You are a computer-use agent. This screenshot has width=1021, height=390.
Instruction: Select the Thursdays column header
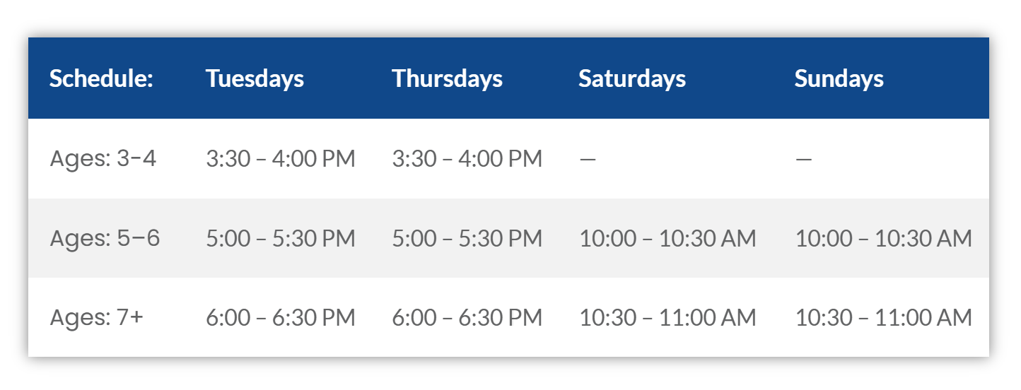[447, 78]
